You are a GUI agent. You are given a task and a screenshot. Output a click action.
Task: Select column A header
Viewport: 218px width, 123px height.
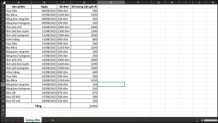click(x=18, y=2)
